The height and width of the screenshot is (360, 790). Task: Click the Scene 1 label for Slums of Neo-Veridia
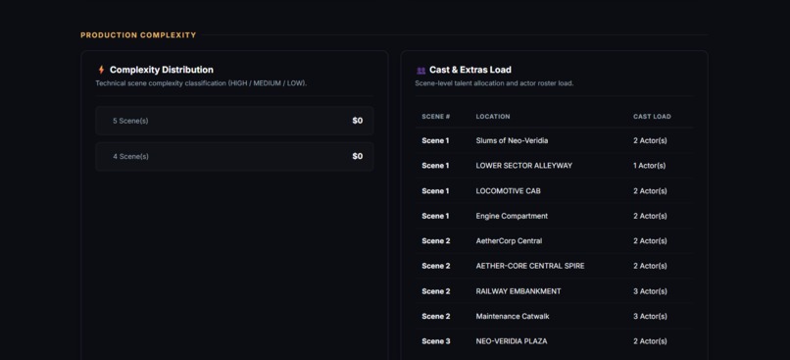point(435,140)
